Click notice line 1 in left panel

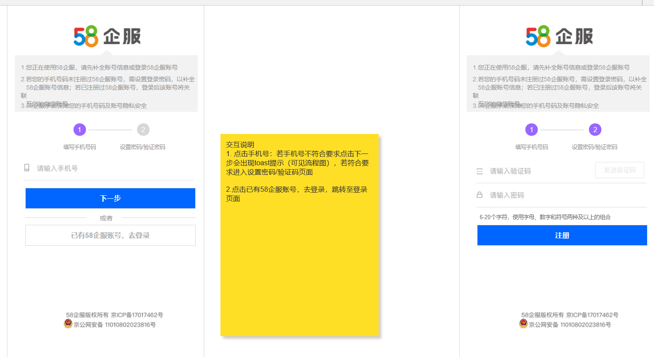99,67
